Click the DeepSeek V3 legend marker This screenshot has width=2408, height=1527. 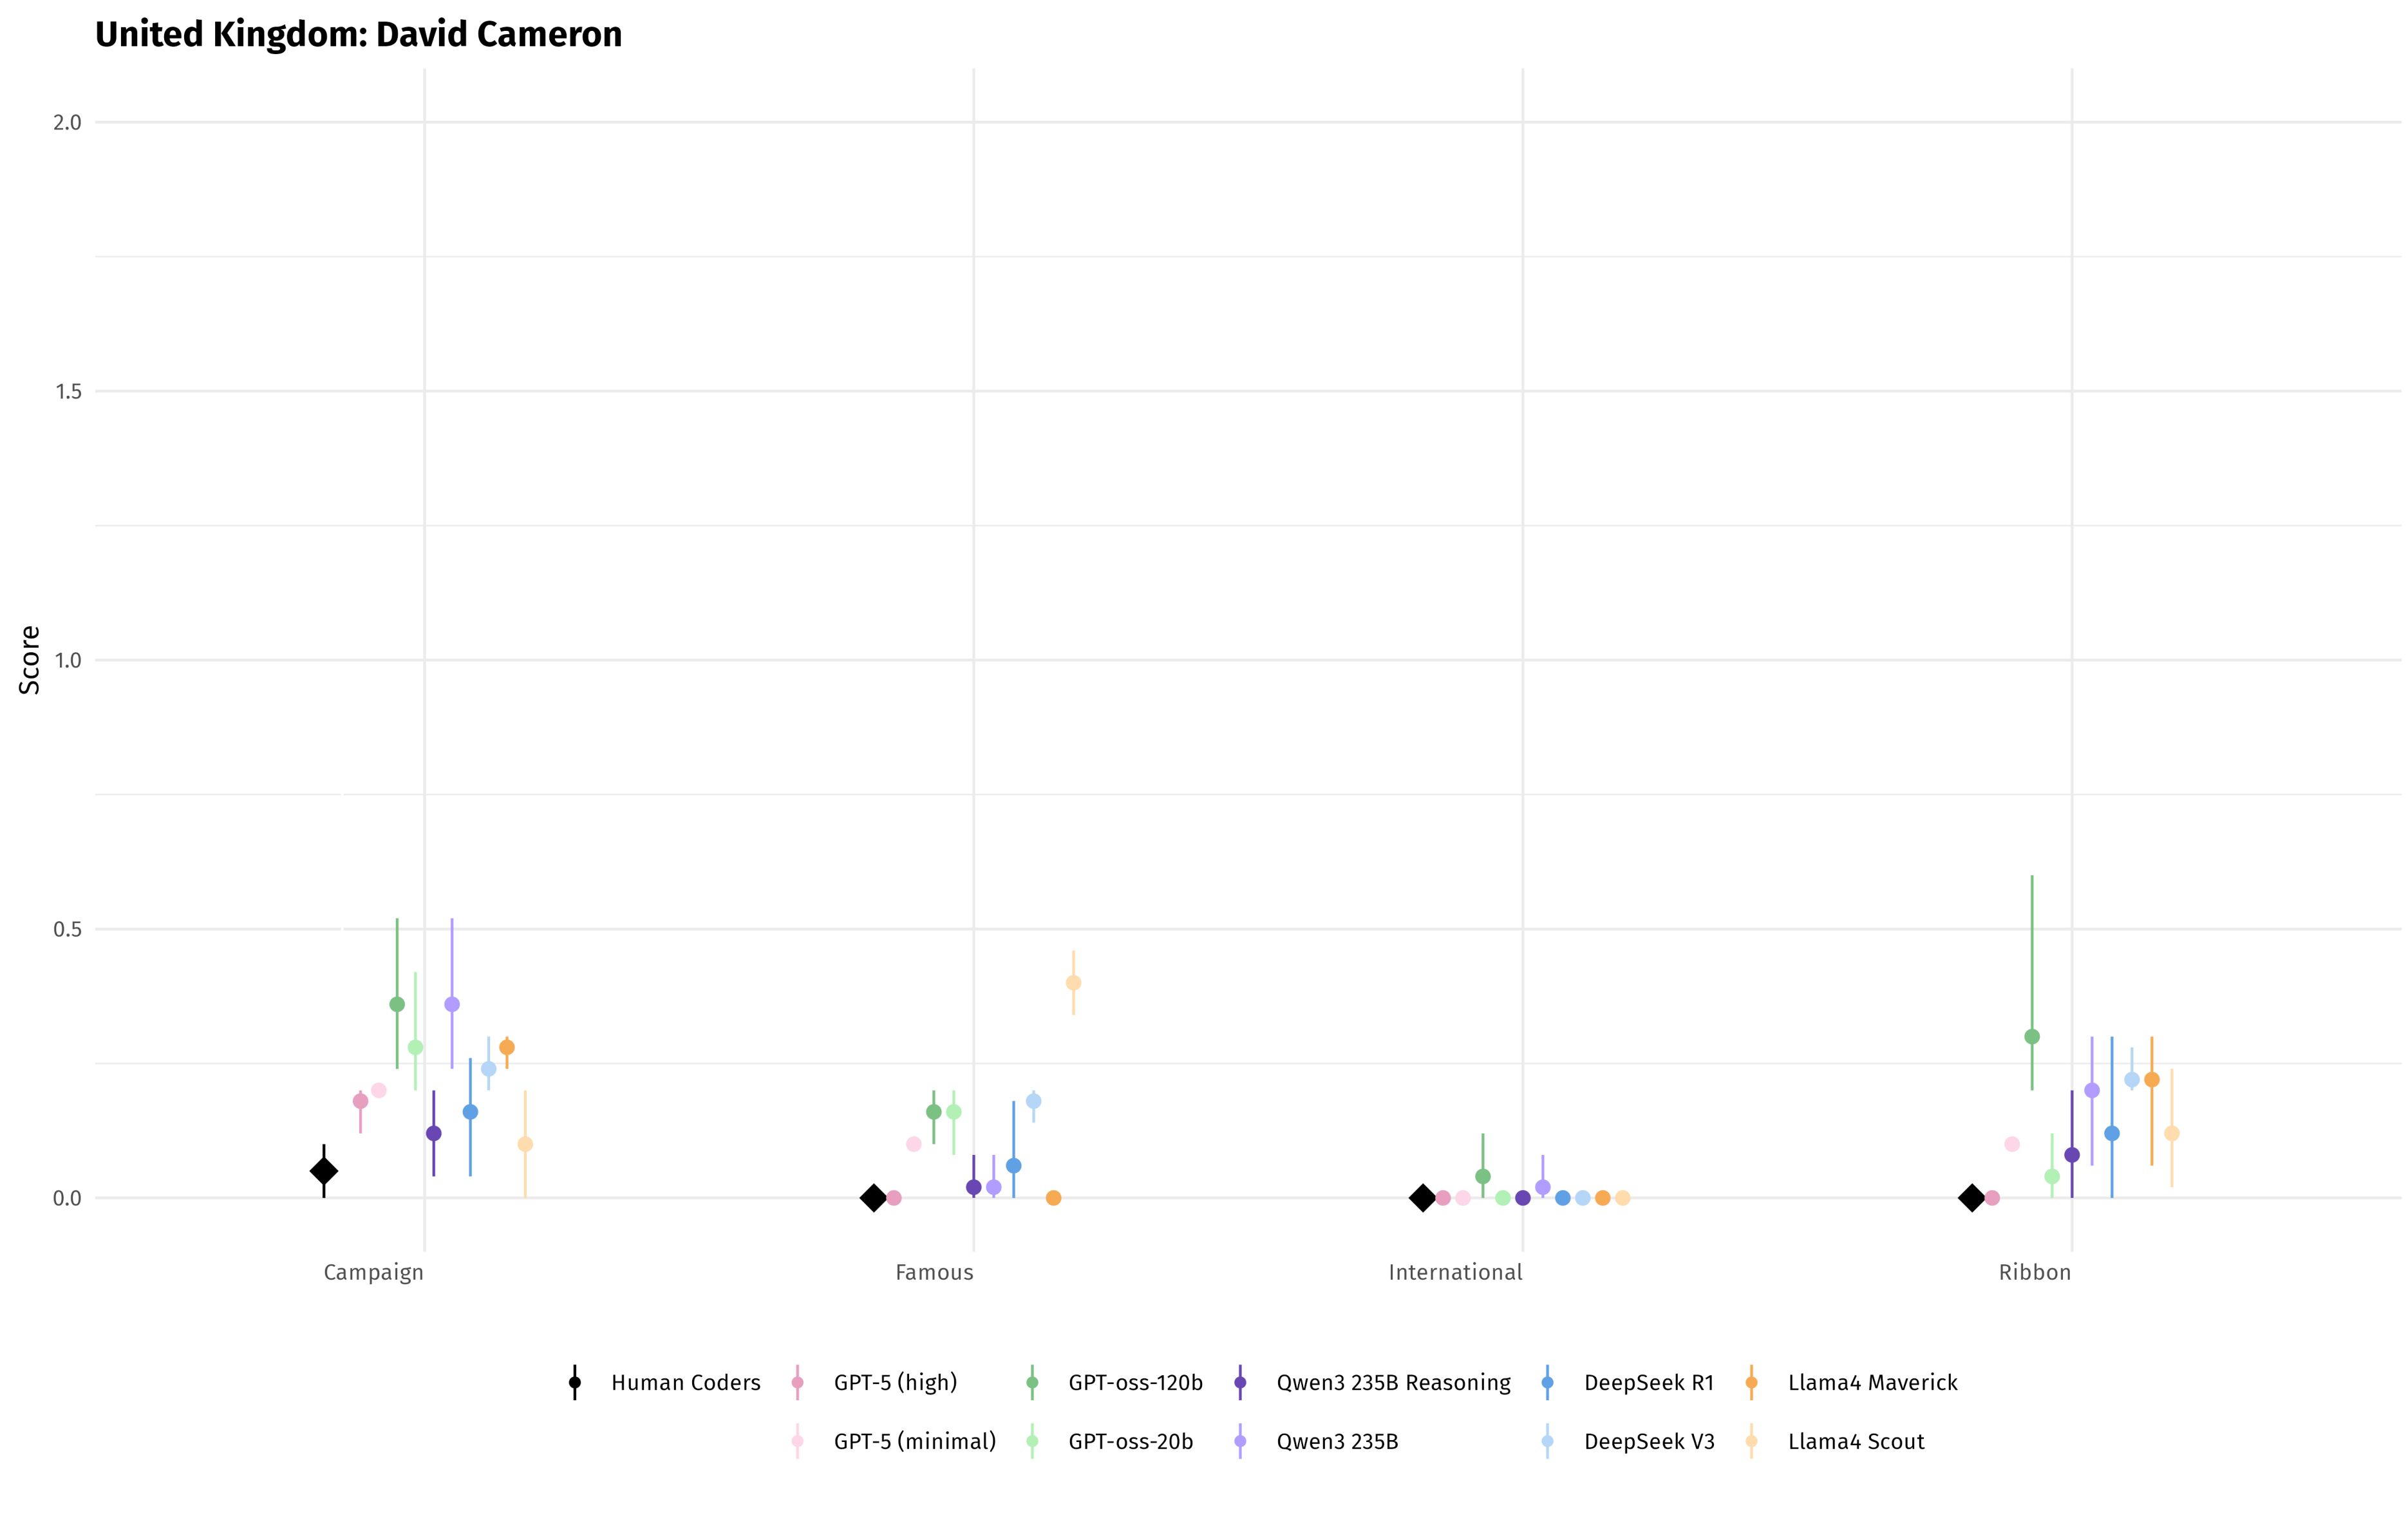(1547, 1442)
